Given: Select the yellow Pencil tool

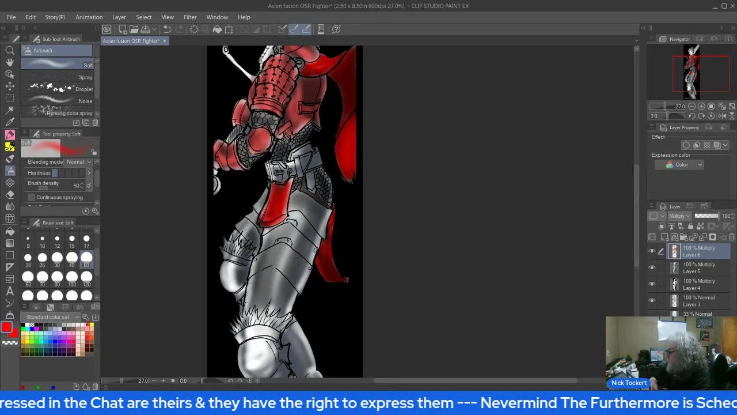Looking at the screenshot, I should coord(10,146).
